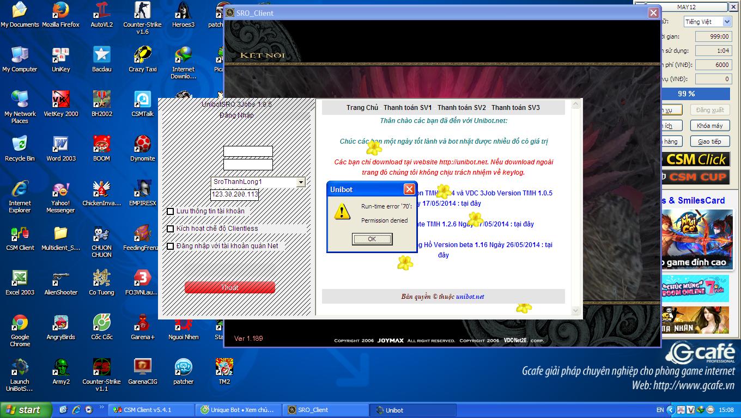Image resolution: width=741 pixels, height=418 pixels.
Task: Click the 99 % progress bar
Action: tap(686, 94)
